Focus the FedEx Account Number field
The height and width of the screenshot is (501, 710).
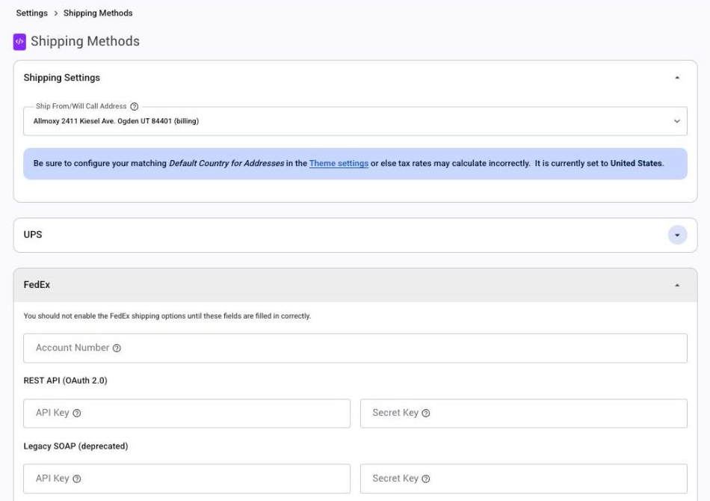tap(355, 348)
